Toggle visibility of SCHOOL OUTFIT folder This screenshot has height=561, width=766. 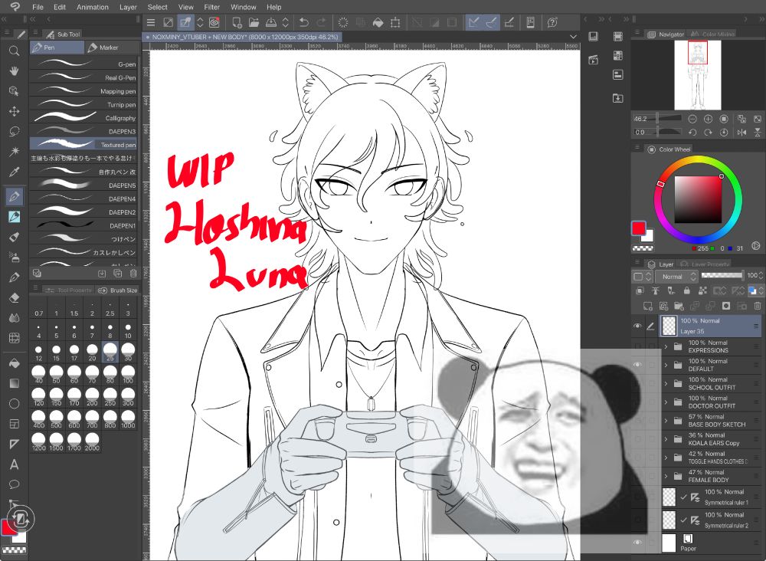click(637, 383)
